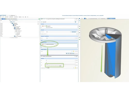Collapse the baseline tree node

(x=10, y=22)
